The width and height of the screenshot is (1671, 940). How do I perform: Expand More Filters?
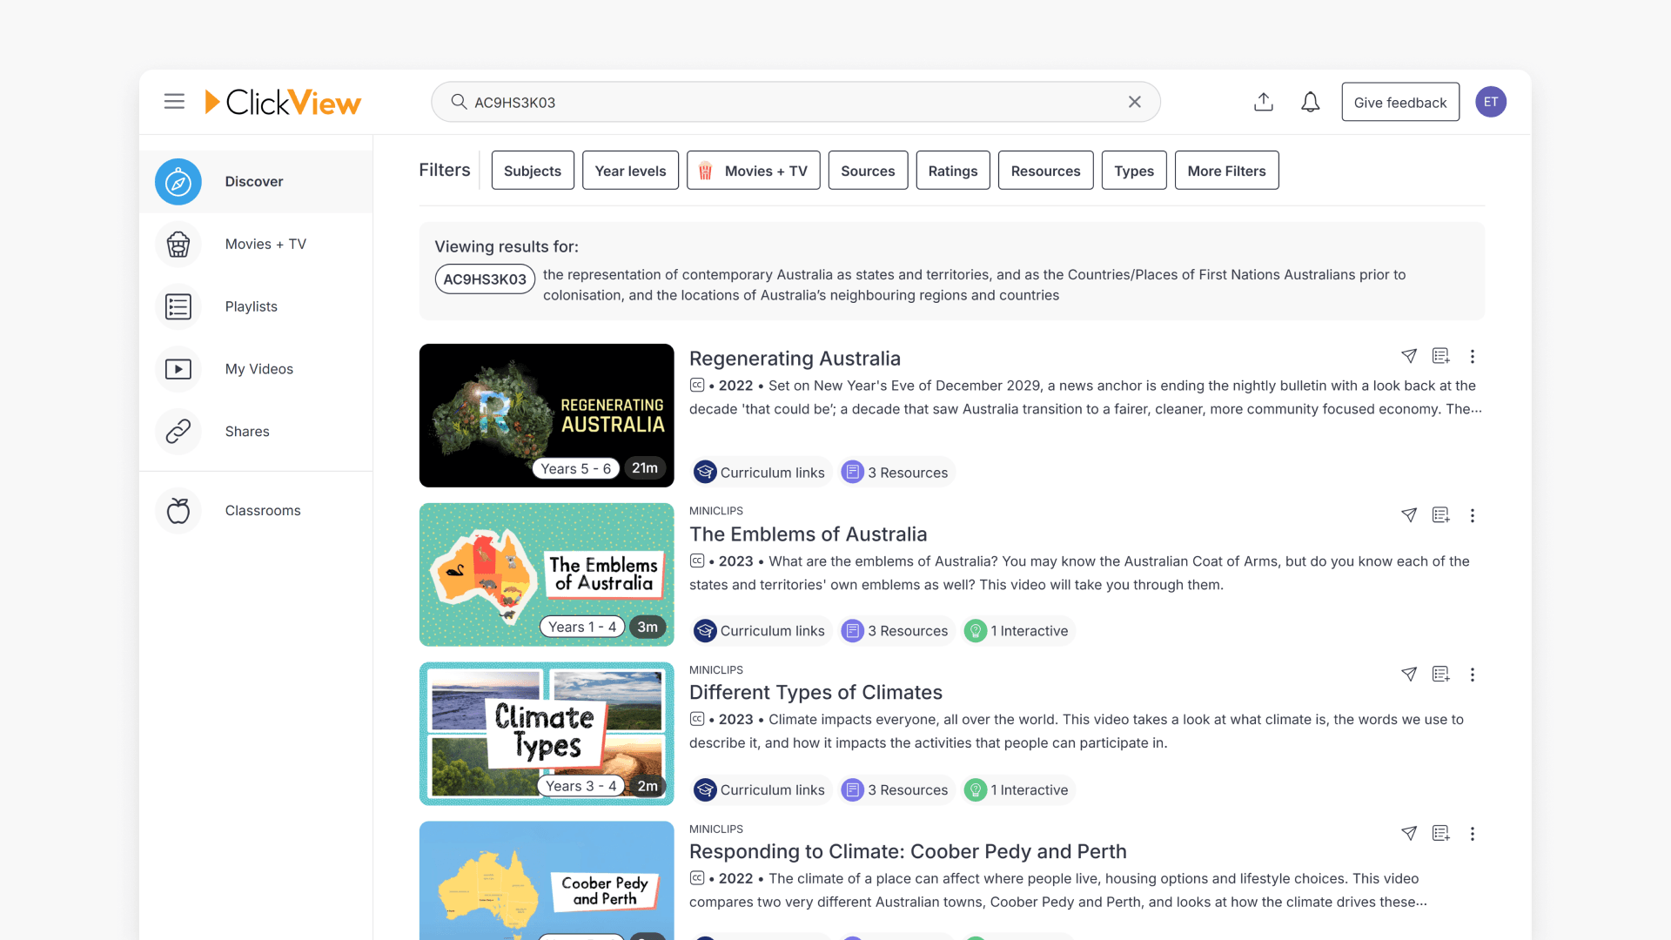[1226, 170]
